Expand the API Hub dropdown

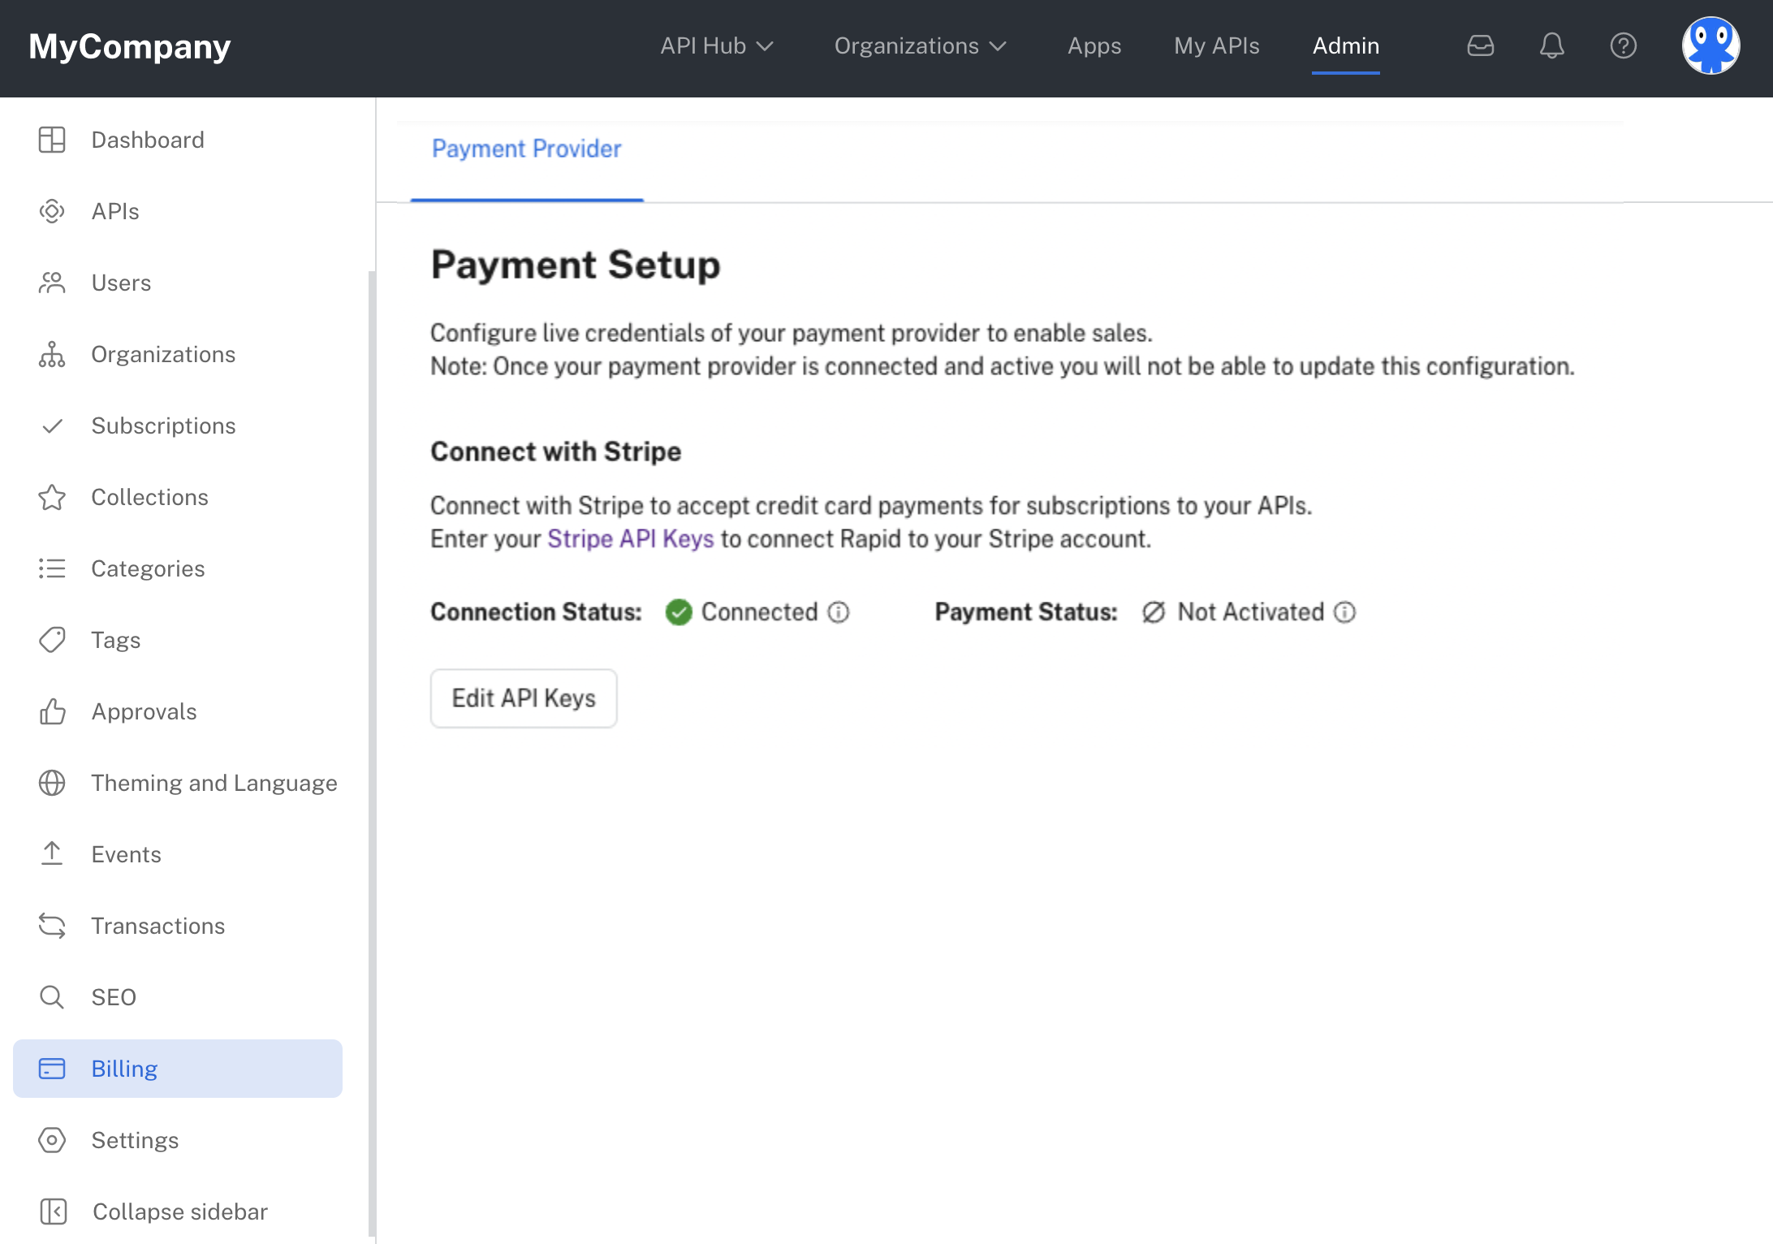(716, 45)
